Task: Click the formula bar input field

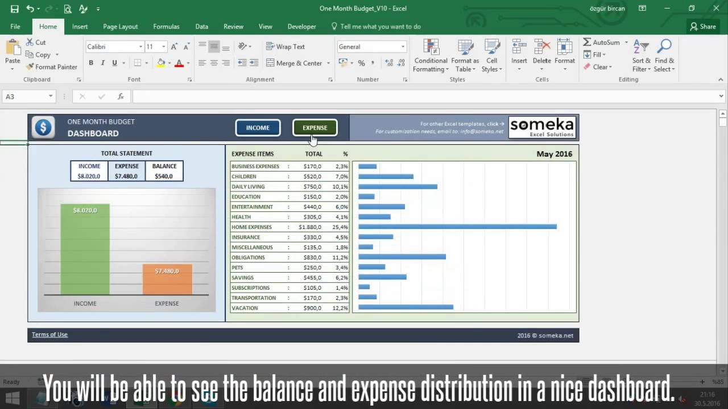Action: [x=424, y=97]
